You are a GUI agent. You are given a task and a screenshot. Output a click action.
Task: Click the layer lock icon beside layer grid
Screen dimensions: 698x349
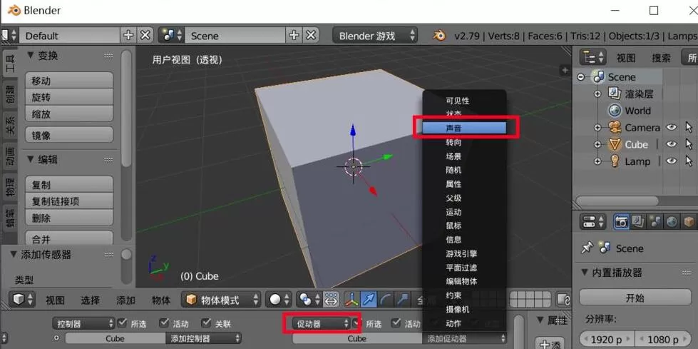563,300
